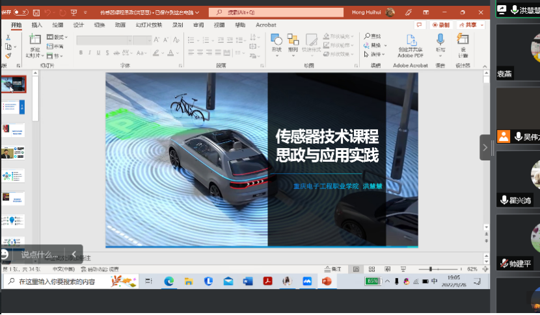Click the Save icon in title bar
The height and width of the screenshot is (315, 540).
point(35,12)
